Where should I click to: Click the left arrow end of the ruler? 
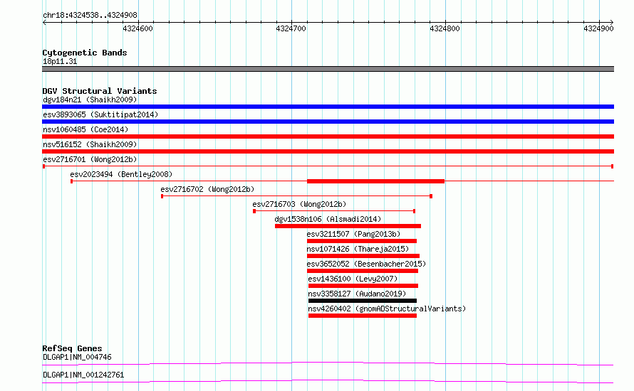point(44,22)
